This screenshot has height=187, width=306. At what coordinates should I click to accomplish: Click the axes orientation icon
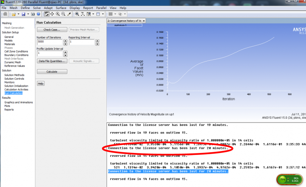pos(83,14)
